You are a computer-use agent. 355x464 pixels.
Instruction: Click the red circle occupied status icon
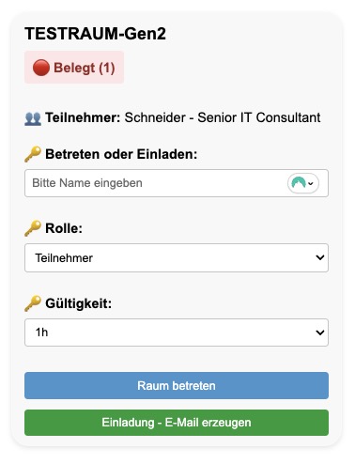[x=41, y=68]
